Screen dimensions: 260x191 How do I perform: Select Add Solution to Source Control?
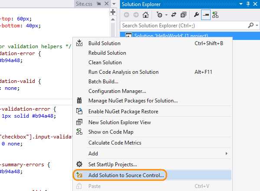pyautogui.click(x=126, y=176)
